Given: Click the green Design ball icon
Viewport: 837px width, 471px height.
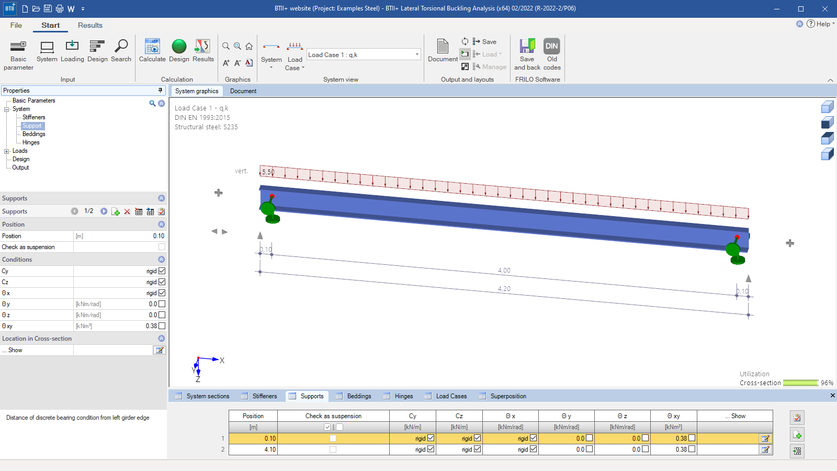Looking at the screenshot, I should pyautogui.click(x=179, y=51).
